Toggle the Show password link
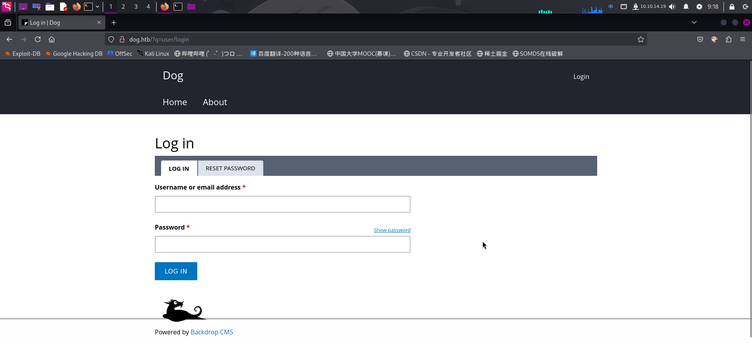The height and width of the screenshot is (343, 752). (392, 230)
